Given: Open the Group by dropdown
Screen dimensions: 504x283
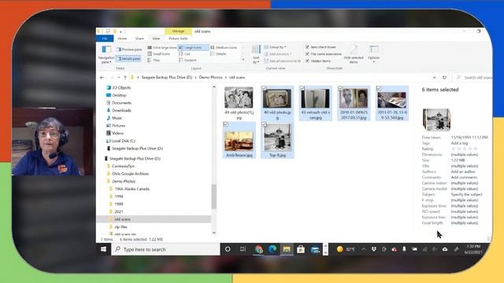Looking at the screenshot, I should pos(275,47).
